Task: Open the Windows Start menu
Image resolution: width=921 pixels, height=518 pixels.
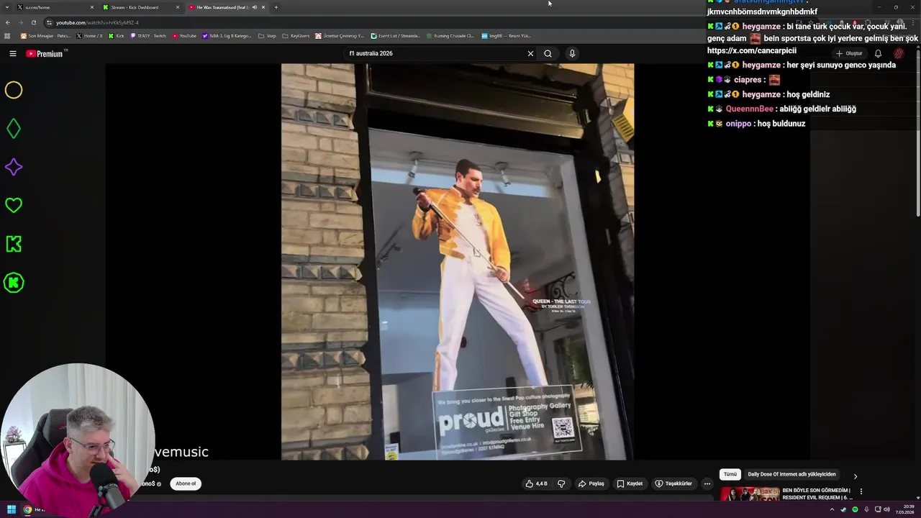Action: point(12,509)
